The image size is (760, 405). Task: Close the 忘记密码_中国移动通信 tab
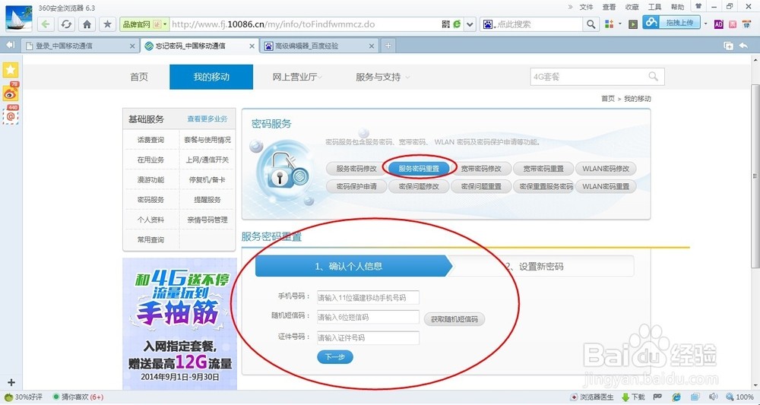[x=252, y=46]
